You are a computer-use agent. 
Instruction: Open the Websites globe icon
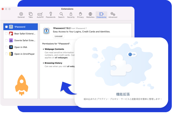click(90, 15)
